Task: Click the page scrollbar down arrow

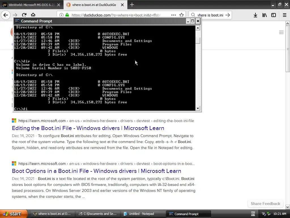Action: [288, 207]
